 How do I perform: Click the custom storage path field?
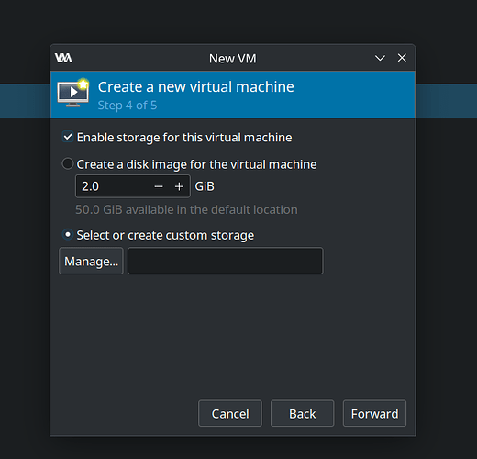(226, 261)
